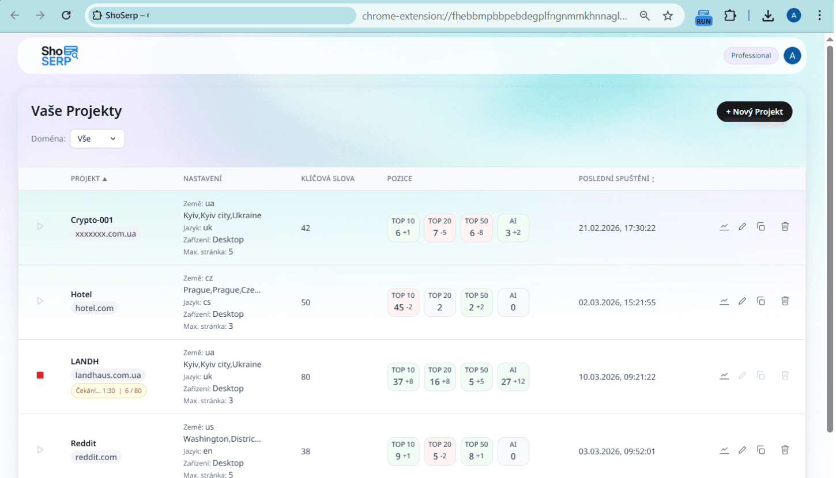Reload the current page
The width and height of the screenshot is (836, 478).
pyautogui.click(x=66, y=16)
